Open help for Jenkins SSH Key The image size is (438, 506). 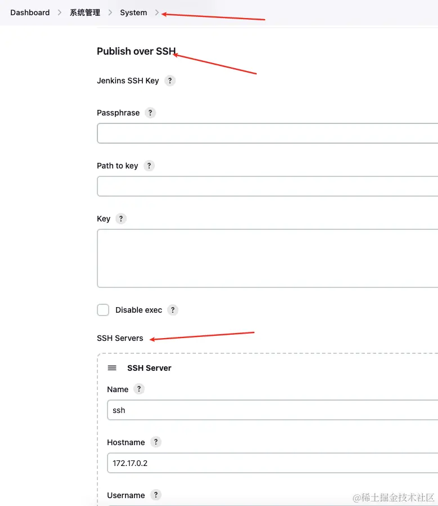coord(170,81)
